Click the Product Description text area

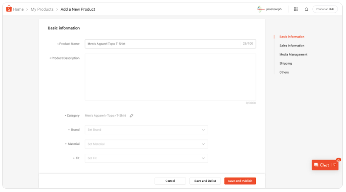170,77
